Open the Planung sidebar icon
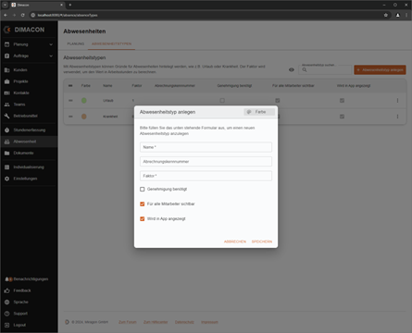412x333 pixels. (6, 44)
